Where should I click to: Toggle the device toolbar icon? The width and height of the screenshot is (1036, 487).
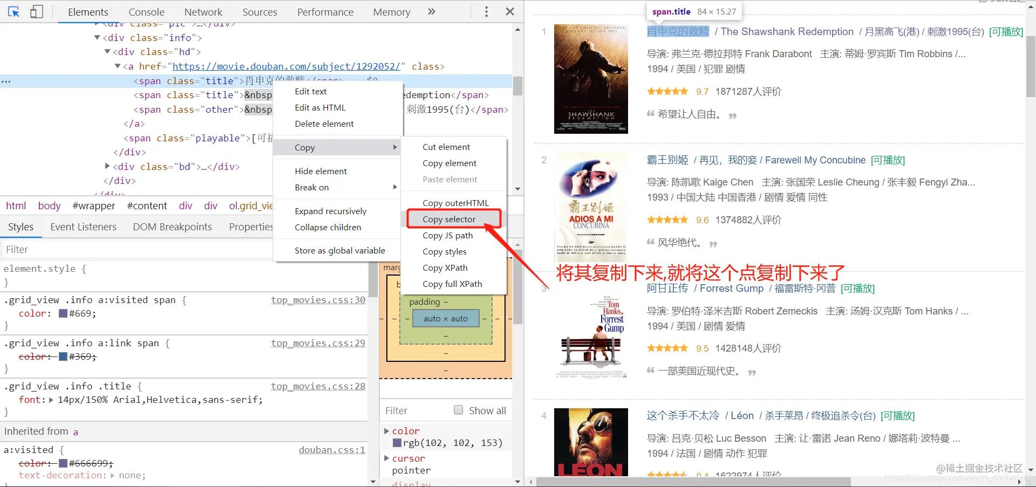click(36, 11)
